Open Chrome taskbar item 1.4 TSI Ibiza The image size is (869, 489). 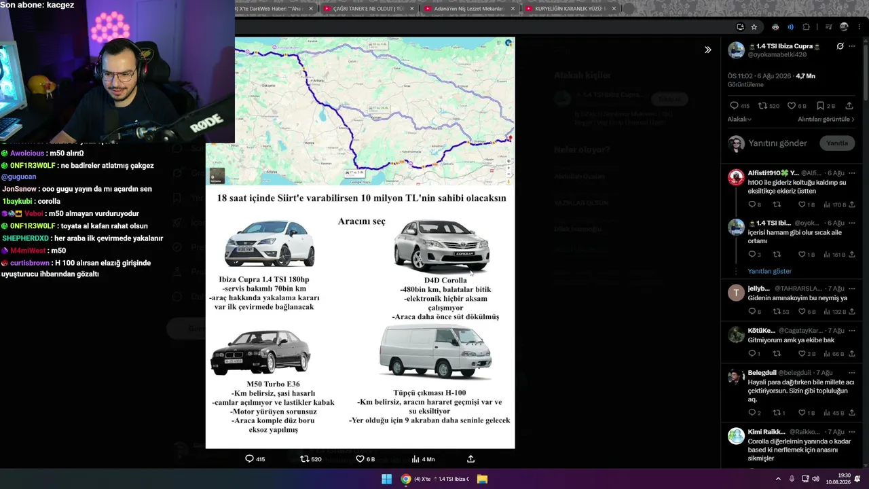pyautogui.click(x=435, y=479)
